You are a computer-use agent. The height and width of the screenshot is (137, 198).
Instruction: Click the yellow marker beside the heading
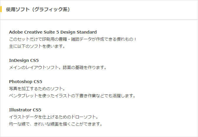point(1,9)
